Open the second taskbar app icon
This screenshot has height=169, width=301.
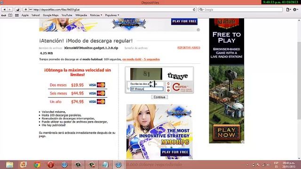point(23,165)
